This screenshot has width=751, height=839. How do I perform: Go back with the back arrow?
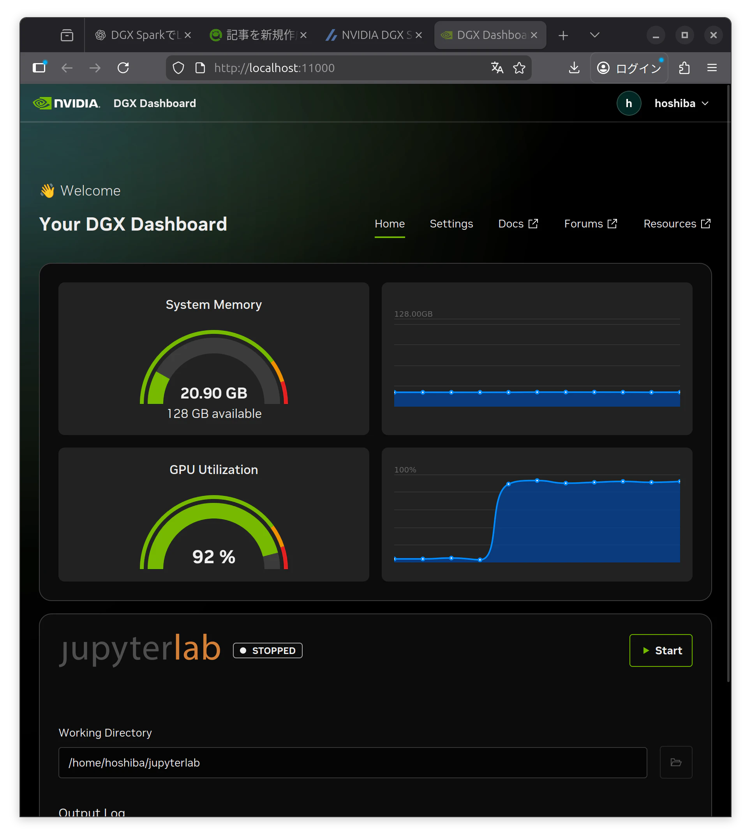(x=67, y=68)
